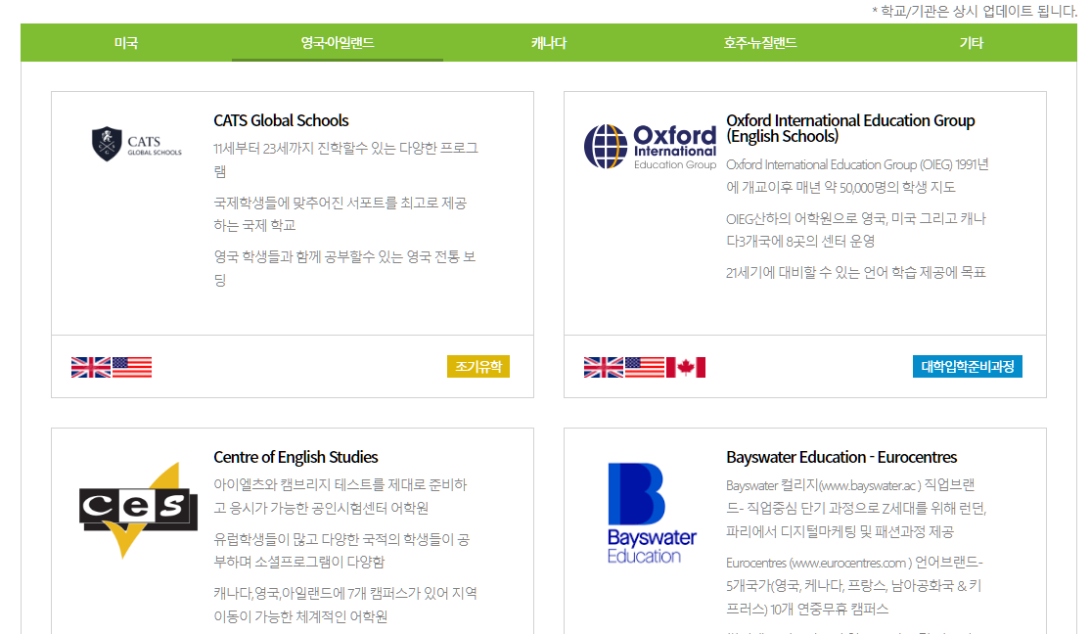Click the CATS Global Schools logo

click(137, 144)
